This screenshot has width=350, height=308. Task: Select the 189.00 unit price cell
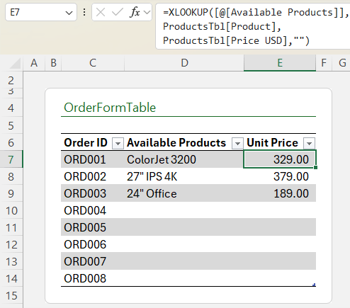[280, 193]
